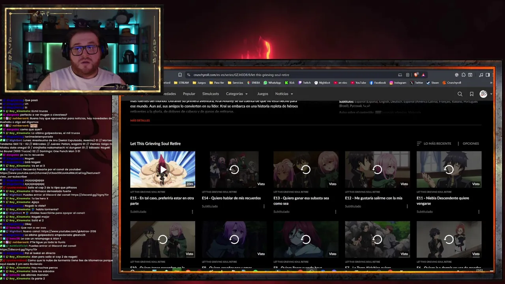This screenshot has width=505, height=284.
Task: Open the Facebook bookmark
Action: point(378,83)
